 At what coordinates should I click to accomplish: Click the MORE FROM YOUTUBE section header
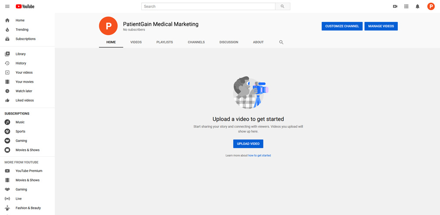pos(21,162)
